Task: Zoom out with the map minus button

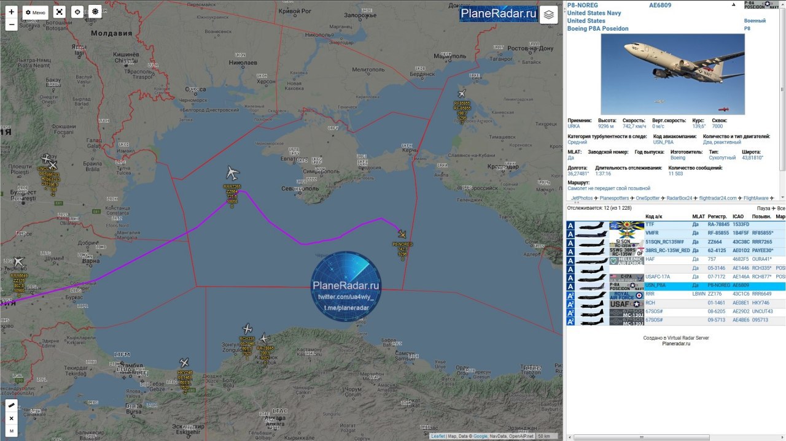Action: coord(12,25)
